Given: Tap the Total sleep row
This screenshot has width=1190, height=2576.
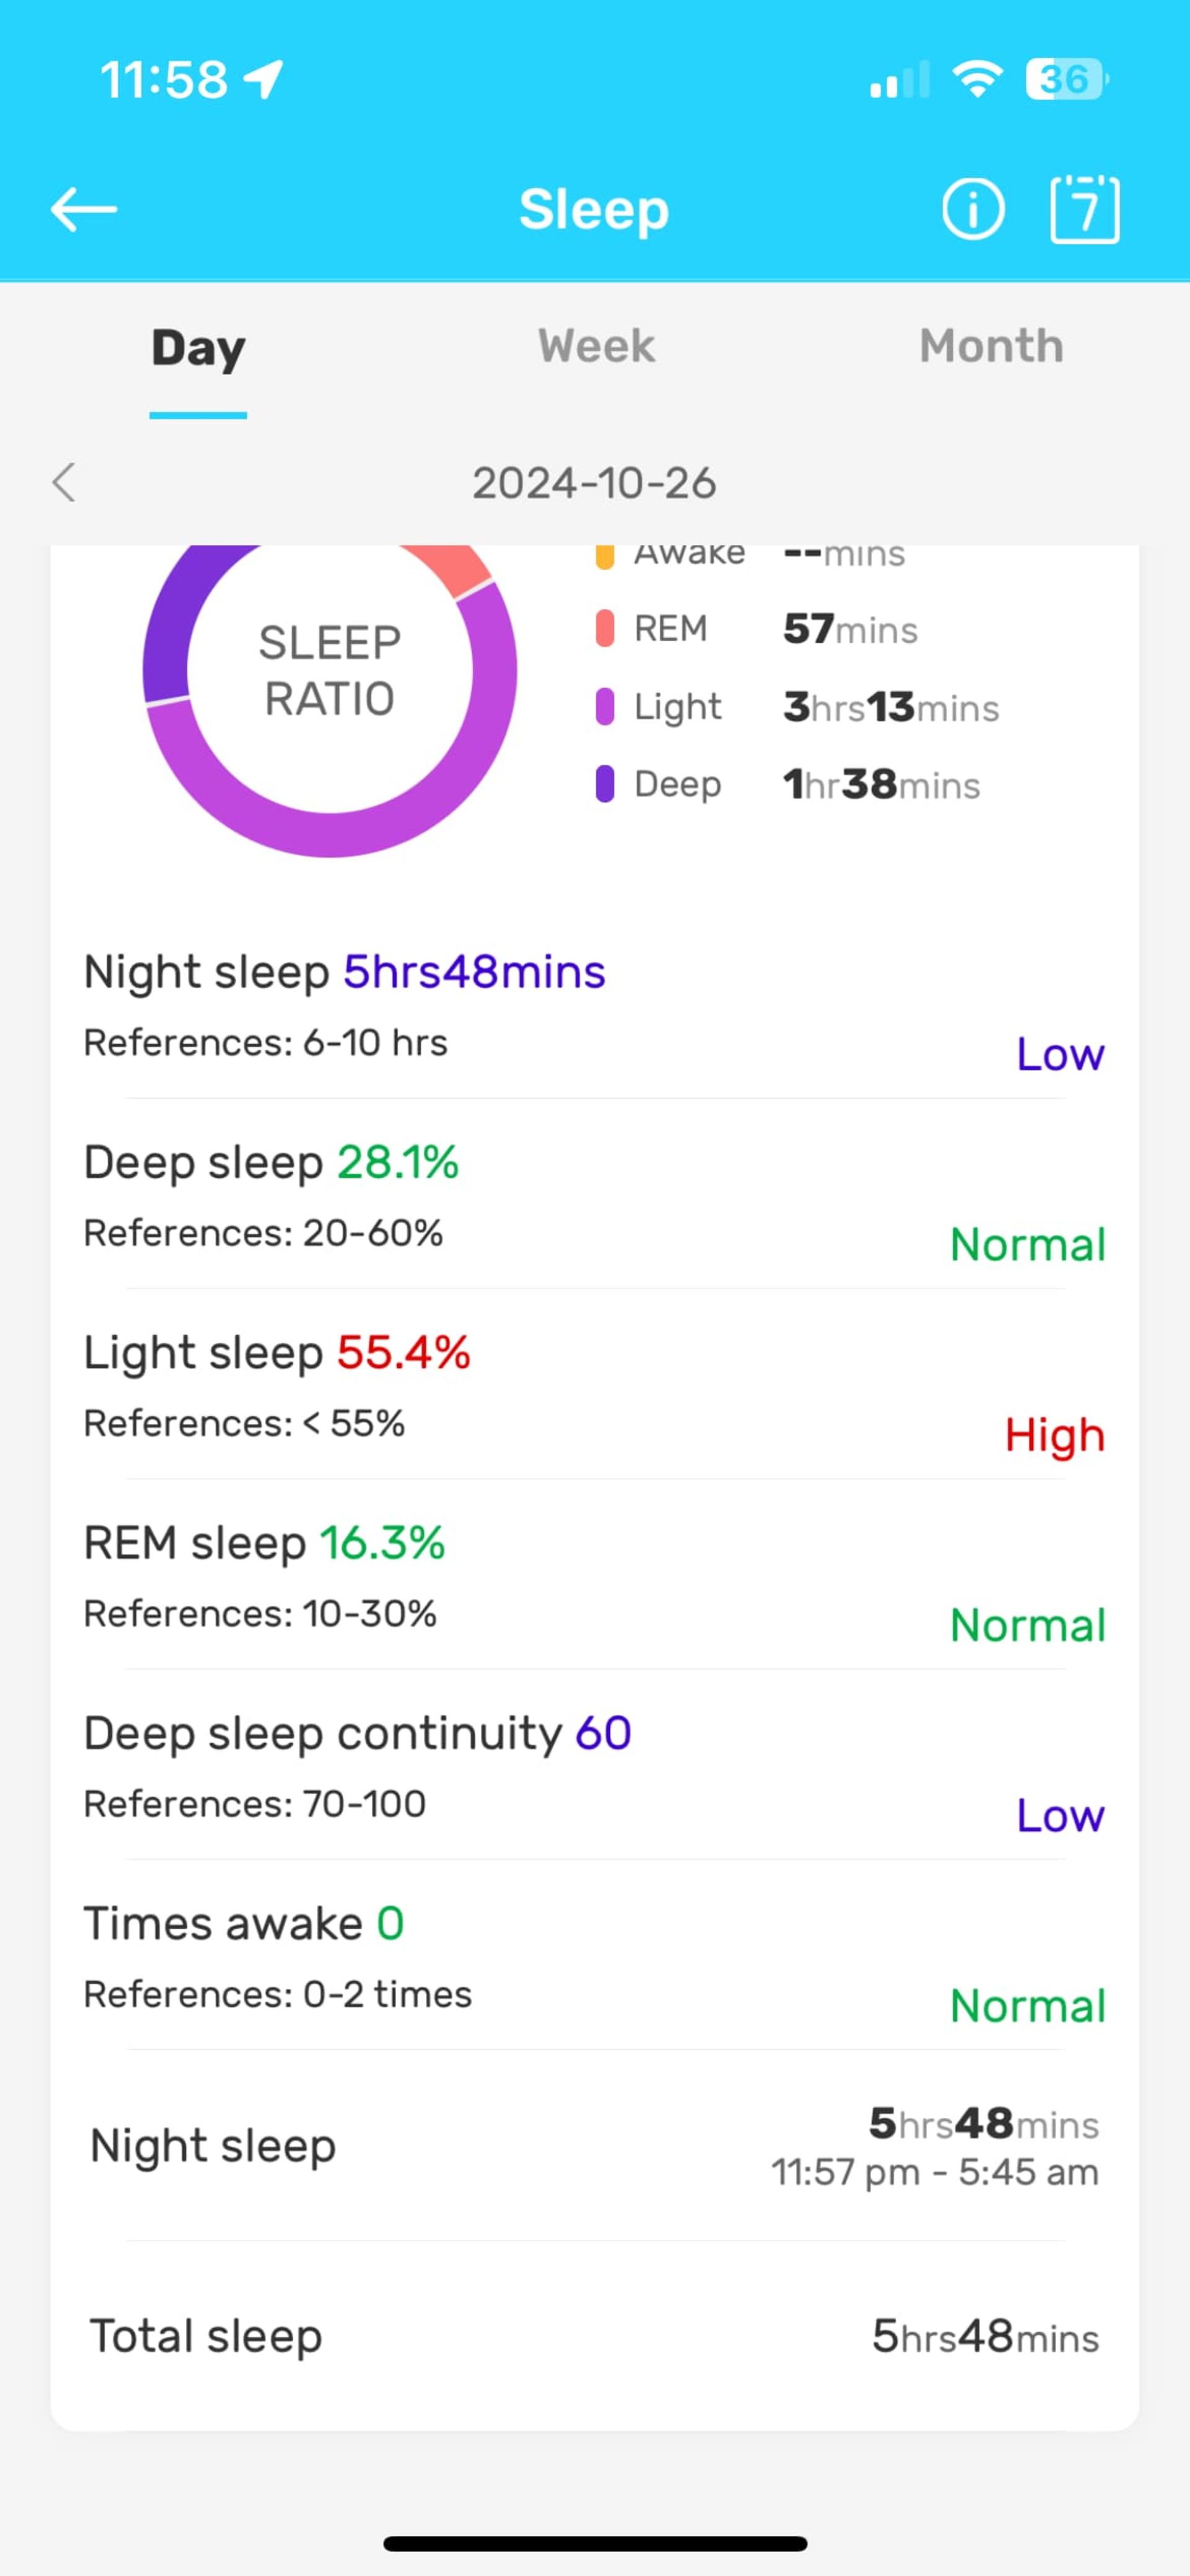Looking at the screenshot, I should pyautogui.click(x=594, y=2337).
